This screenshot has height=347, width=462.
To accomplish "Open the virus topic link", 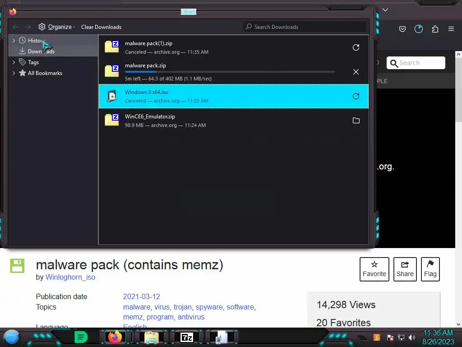I will point(162,307).
